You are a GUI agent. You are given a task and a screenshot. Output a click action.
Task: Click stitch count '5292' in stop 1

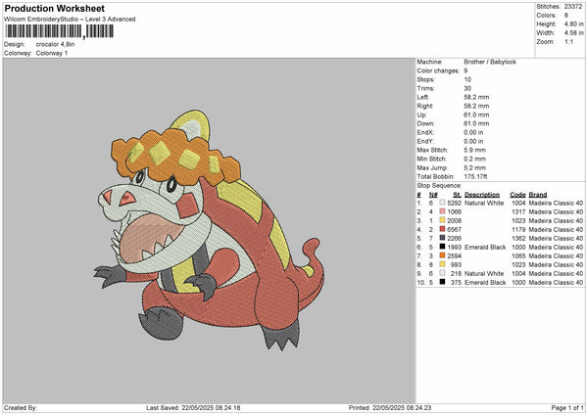coord(455,203)
